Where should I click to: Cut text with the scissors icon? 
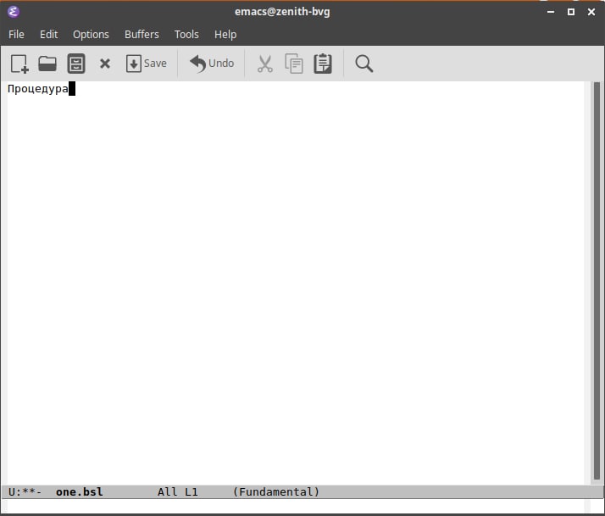pyautogui.click(x=264, y=64)
